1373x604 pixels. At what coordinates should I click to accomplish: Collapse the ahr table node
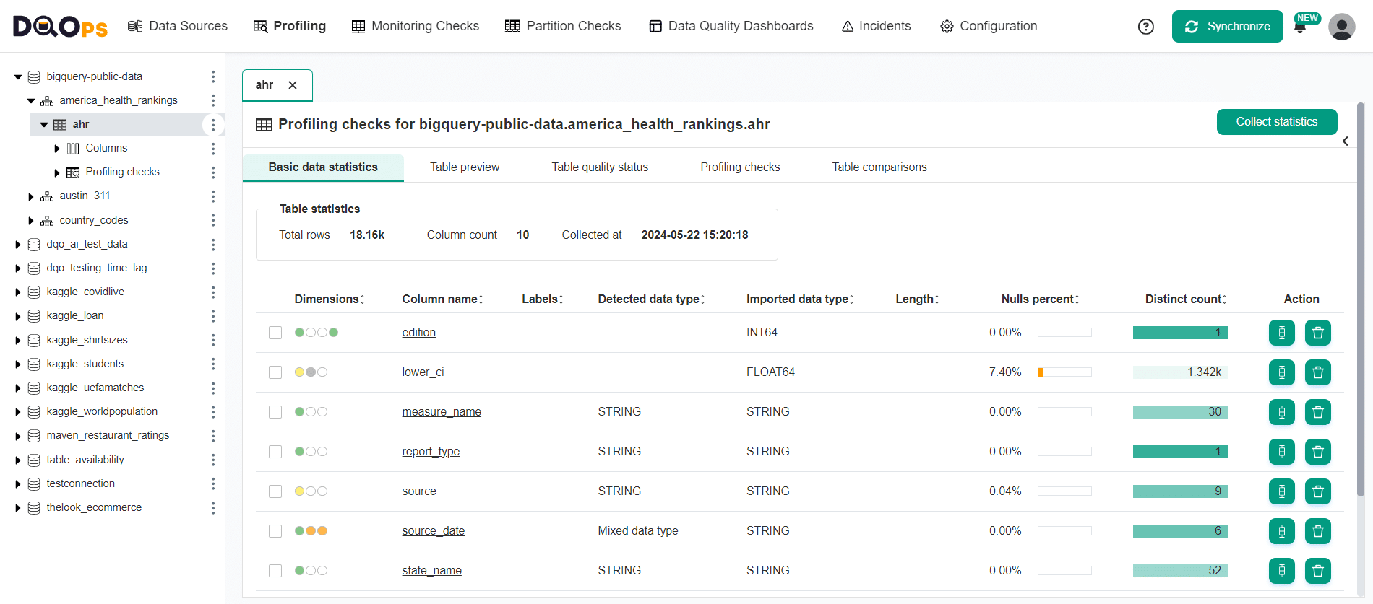pyautogui.click(x=44, y=125)
